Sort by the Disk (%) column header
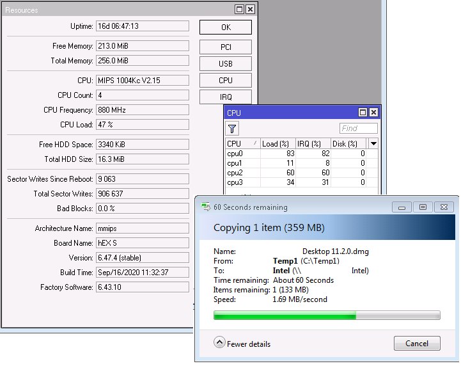461x366 pixels. (x=348, y=143)
